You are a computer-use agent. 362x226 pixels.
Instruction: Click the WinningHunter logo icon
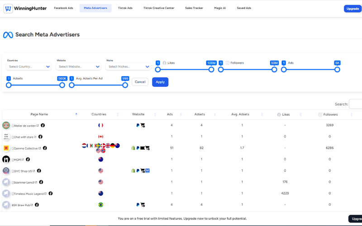(8, 9)
